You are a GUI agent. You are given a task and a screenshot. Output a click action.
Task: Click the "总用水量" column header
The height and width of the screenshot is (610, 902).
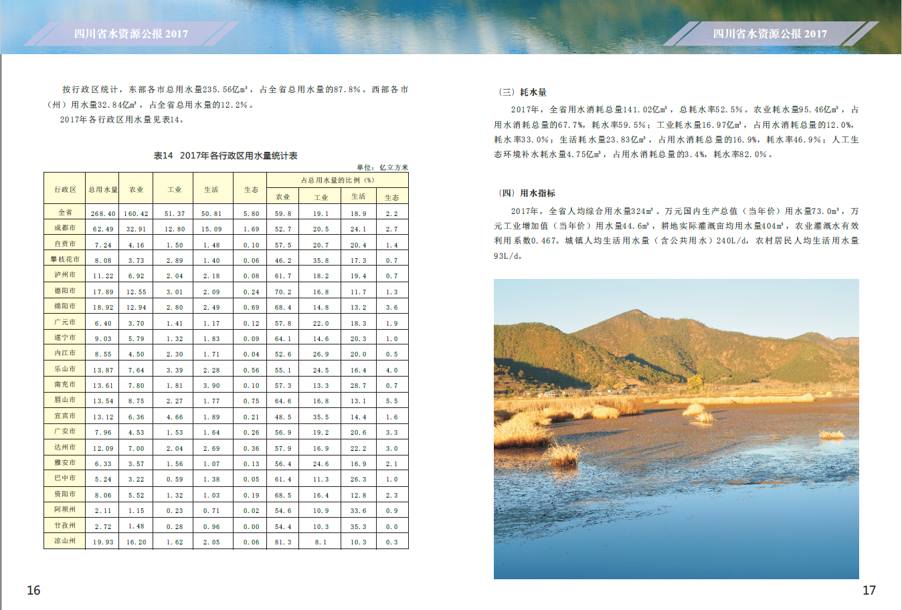103,189
